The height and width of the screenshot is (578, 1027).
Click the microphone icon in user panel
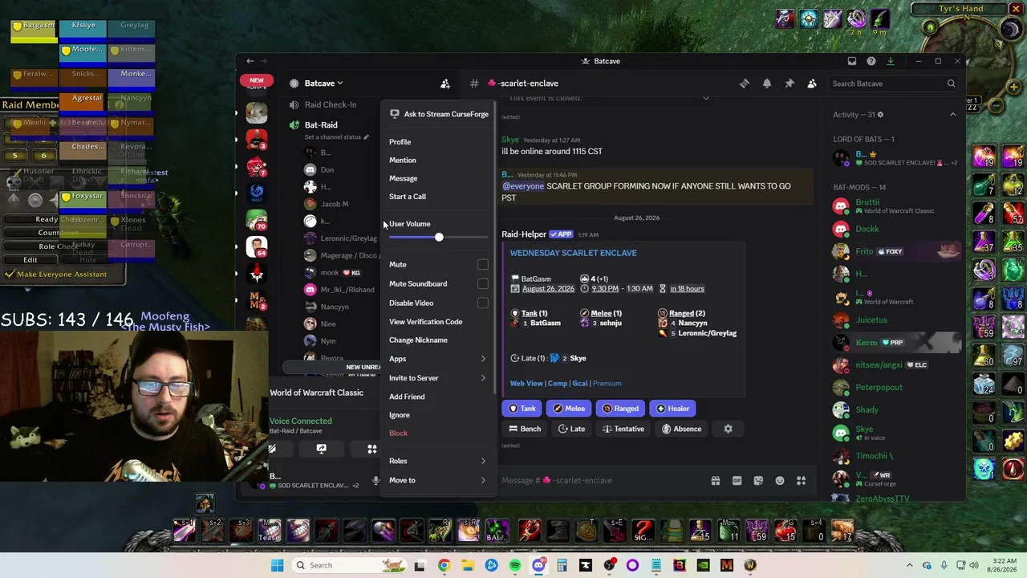pos(375,481)
